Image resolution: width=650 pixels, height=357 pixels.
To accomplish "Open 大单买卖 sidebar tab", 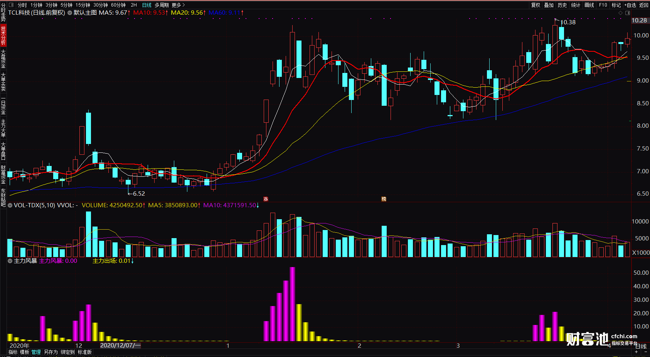I will click(3, 82).
